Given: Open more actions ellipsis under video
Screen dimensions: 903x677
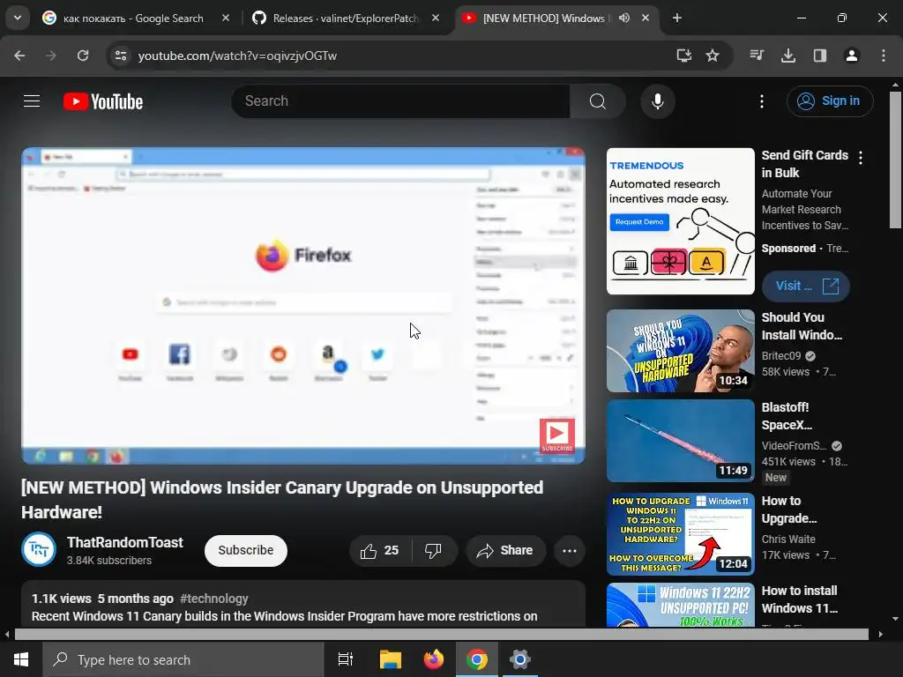Looking at the screenshot, I should click(x=570, y=551).
